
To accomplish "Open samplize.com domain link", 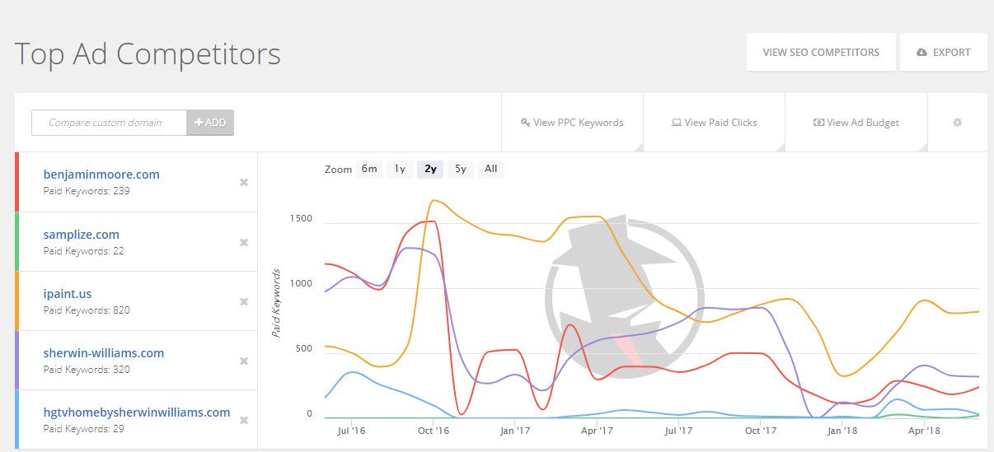I will click(x=82, y=235).
